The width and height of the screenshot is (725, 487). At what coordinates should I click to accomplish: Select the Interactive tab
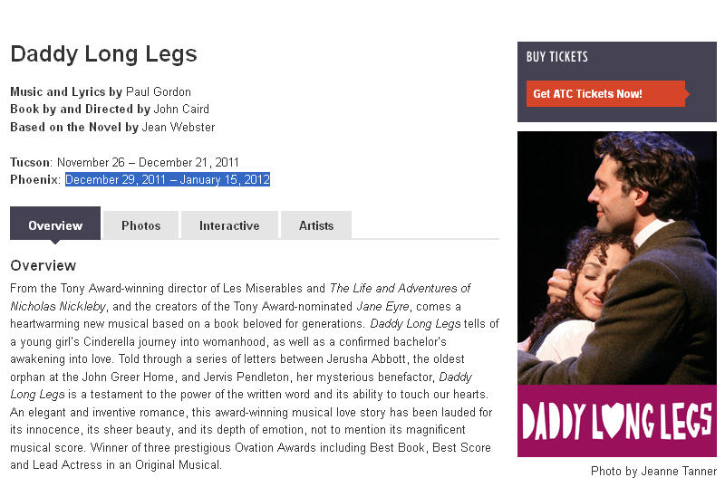[229, 225]
